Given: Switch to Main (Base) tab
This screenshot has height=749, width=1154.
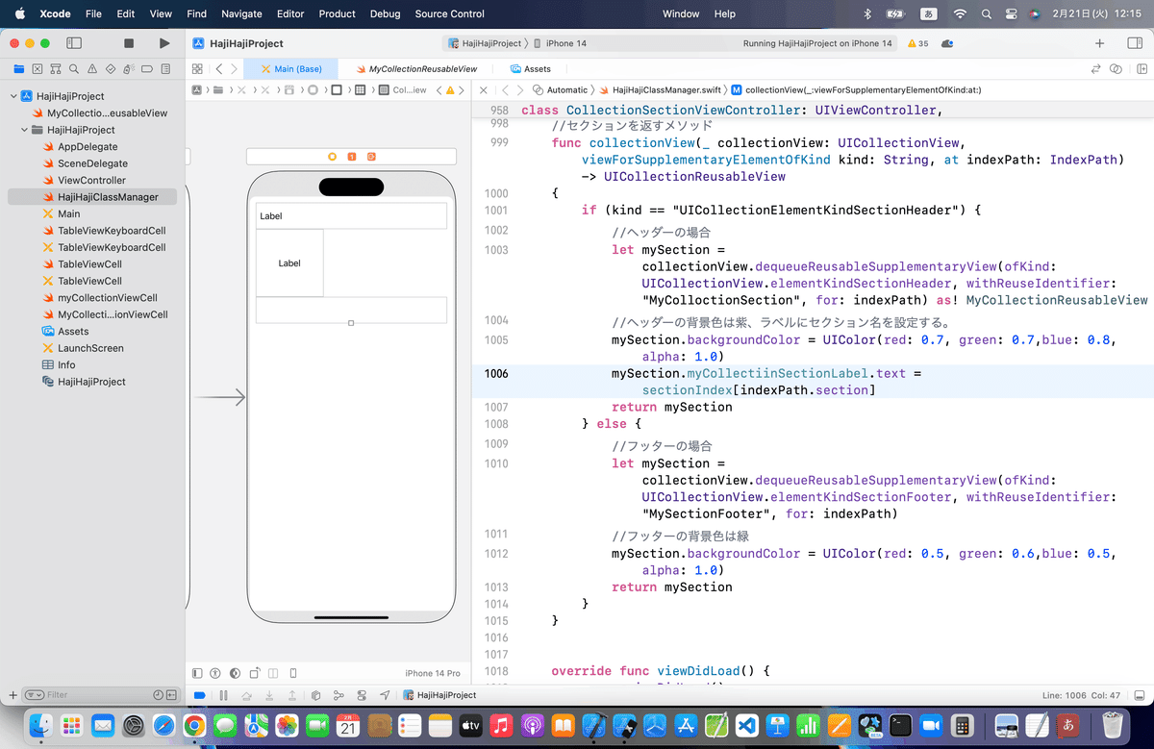Looking at the screenshot, I should (289, 69).
